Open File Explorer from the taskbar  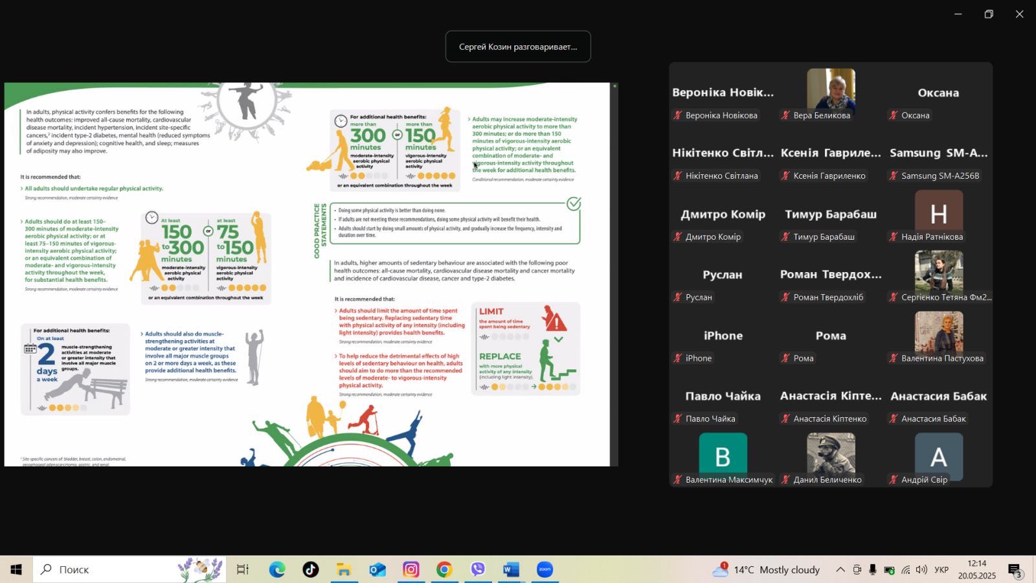coord(344,569)
